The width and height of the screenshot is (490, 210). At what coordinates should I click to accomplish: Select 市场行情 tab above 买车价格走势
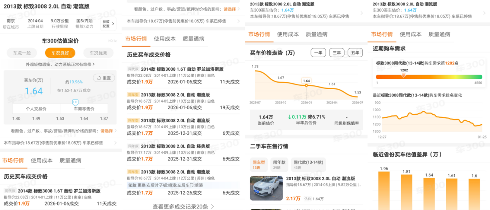[x=259, y=34]
